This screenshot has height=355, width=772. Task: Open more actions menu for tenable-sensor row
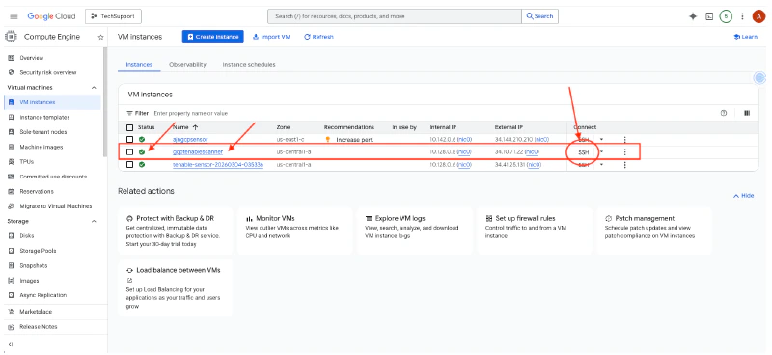pos(624,164)
